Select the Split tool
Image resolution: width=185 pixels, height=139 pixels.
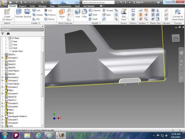[x=107, y=15]
